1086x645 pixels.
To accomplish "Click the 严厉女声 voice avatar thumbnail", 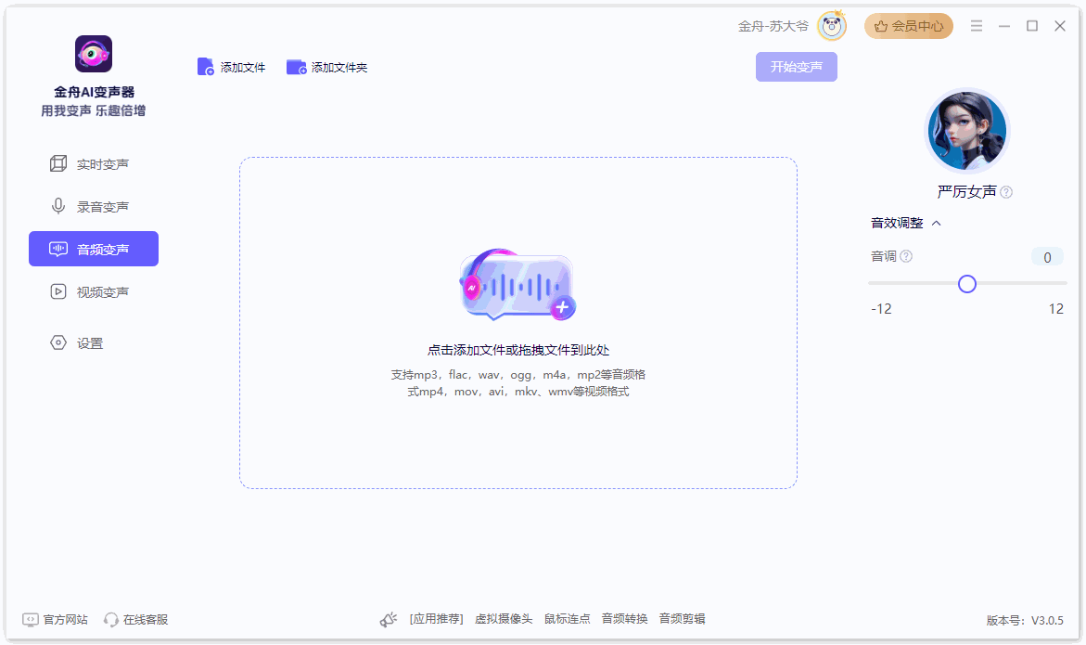I will [966, 131].
